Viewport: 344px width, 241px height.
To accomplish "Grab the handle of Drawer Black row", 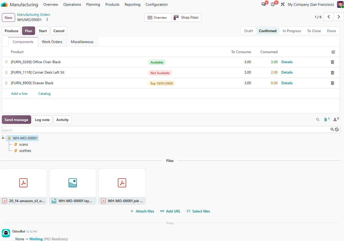I will (x=6, y=83).
